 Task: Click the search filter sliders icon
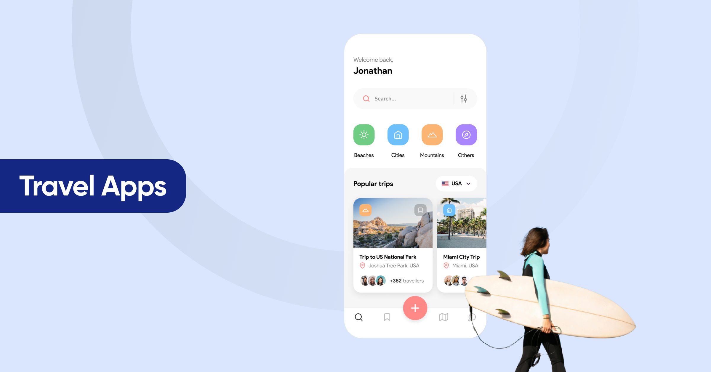463,98
